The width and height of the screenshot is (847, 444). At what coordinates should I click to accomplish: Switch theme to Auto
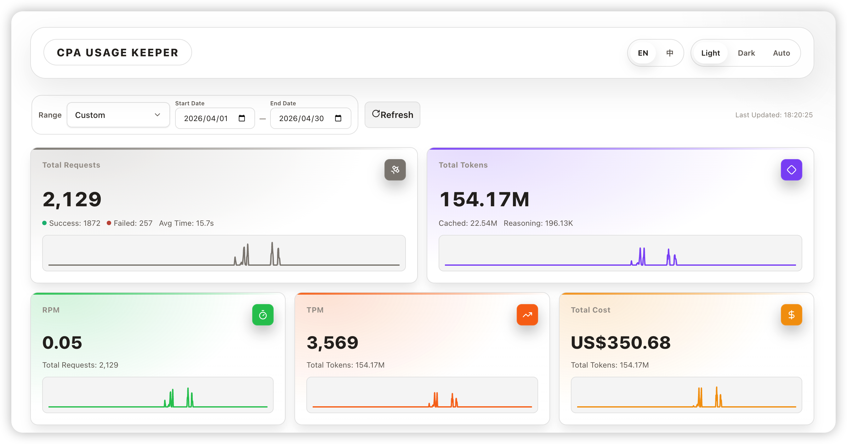click(x=781, y=53)
